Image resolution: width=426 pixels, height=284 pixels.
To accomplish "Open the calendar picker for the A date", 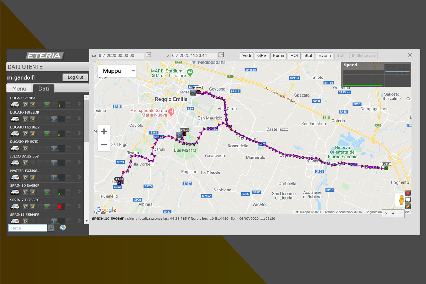I will tap(221, 55).
